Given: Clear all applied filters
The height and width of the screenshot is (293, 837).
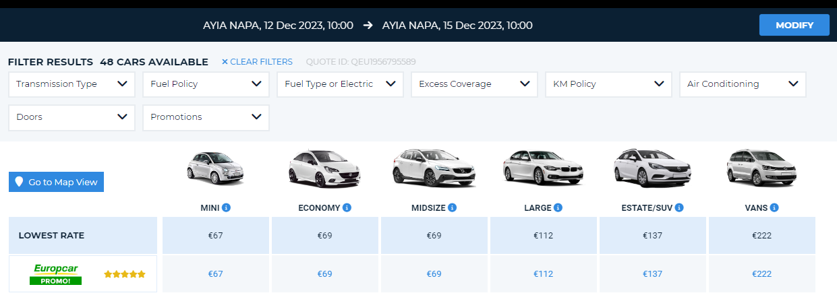Looking at the screenshot, I should [257, 62].
